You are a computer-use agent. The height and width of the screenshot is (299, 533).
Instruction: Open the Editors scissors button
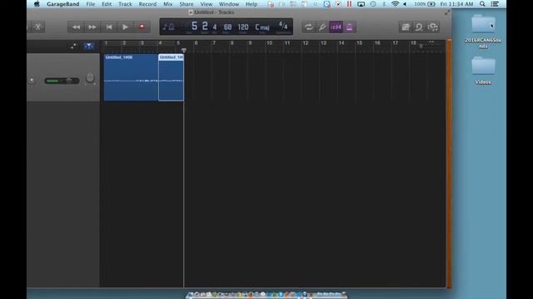click(x=37, y=27)
